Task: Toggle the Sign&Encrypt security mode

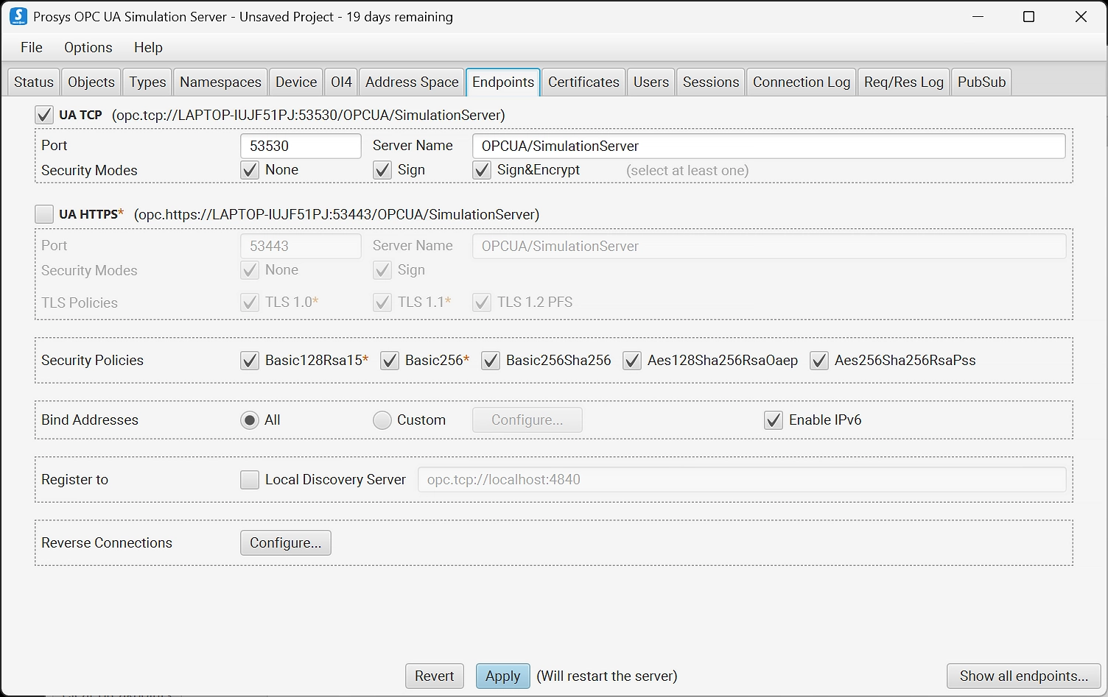Action: [x=482, y=170]
